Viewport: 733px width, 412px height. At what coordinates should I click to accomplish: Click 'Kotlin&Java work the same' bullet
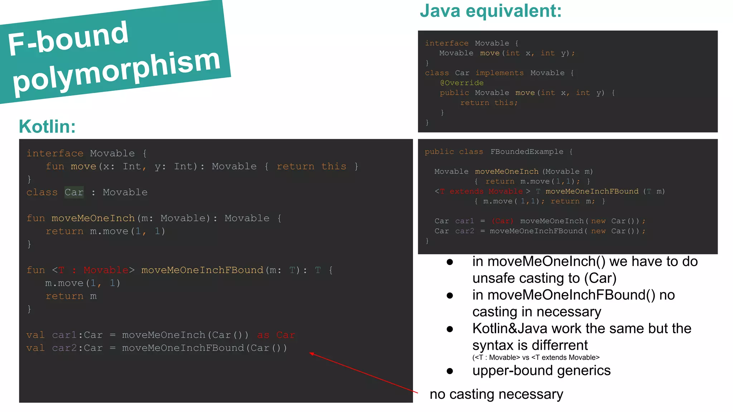pos(581,329)
